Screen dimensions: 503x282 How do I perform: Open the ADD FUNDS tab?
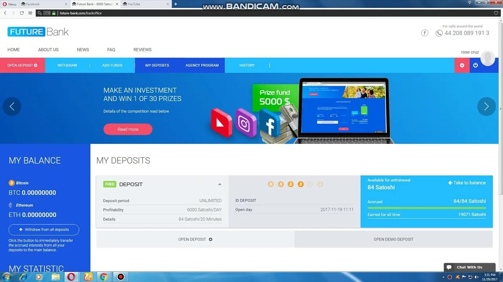point(112,65)
